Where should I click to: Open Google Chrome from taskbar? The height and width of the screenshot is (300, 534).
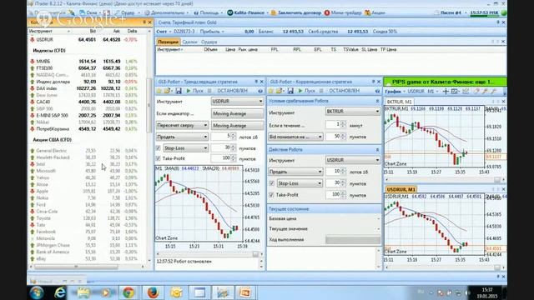[x=128, y=292]
